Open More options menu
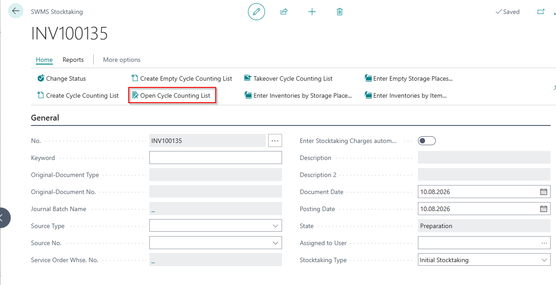556x285 pixels. pos(122,60)
